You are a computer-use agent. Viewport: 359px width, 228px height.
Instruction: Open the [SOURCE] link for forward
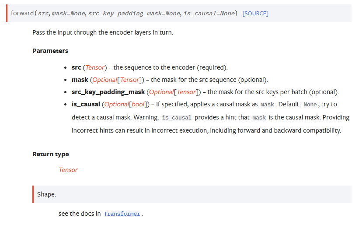coord(255,14)
